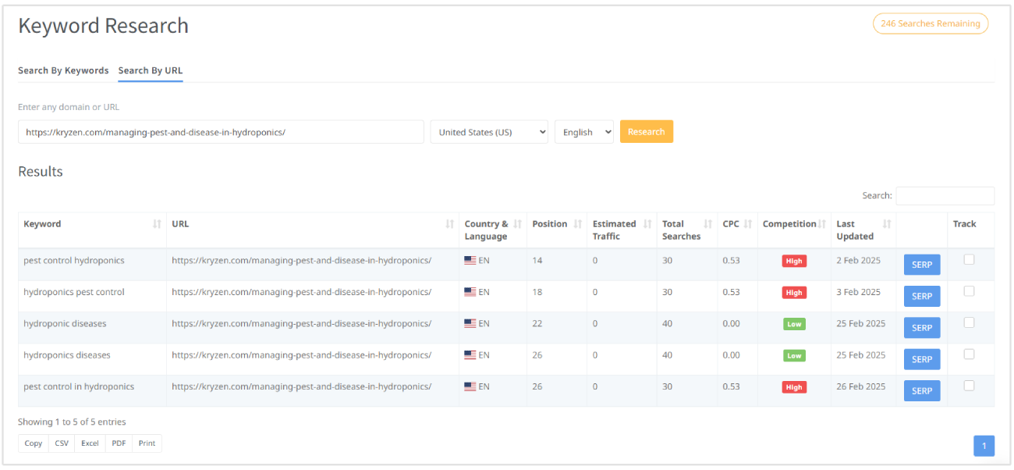Click inside the Search filter field
Image resolution: width=1014 pixels, height=470 pixels.
coord(945,195)
